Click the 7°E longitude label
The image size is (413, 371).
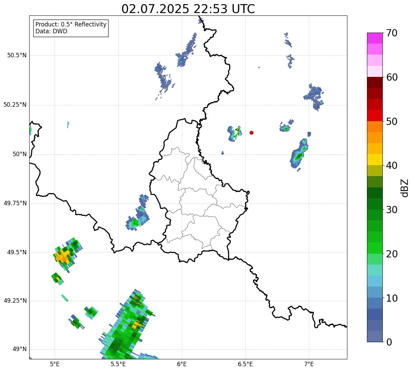click(x=309, y=364)
